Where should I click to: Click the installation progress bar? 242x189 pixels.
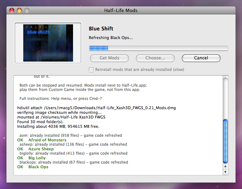click(x=159, y=48)
